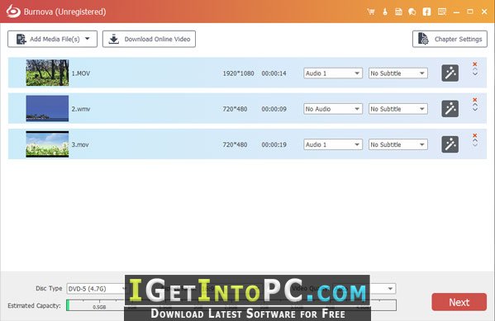This screenshot has width=495, height=321.
Task: Click the register key icon in title bar
Action: (385, 12)
